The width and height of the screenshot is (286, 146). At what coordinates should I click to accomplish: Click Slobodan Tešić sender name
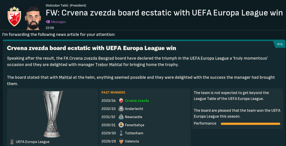[x=58, y=5]
